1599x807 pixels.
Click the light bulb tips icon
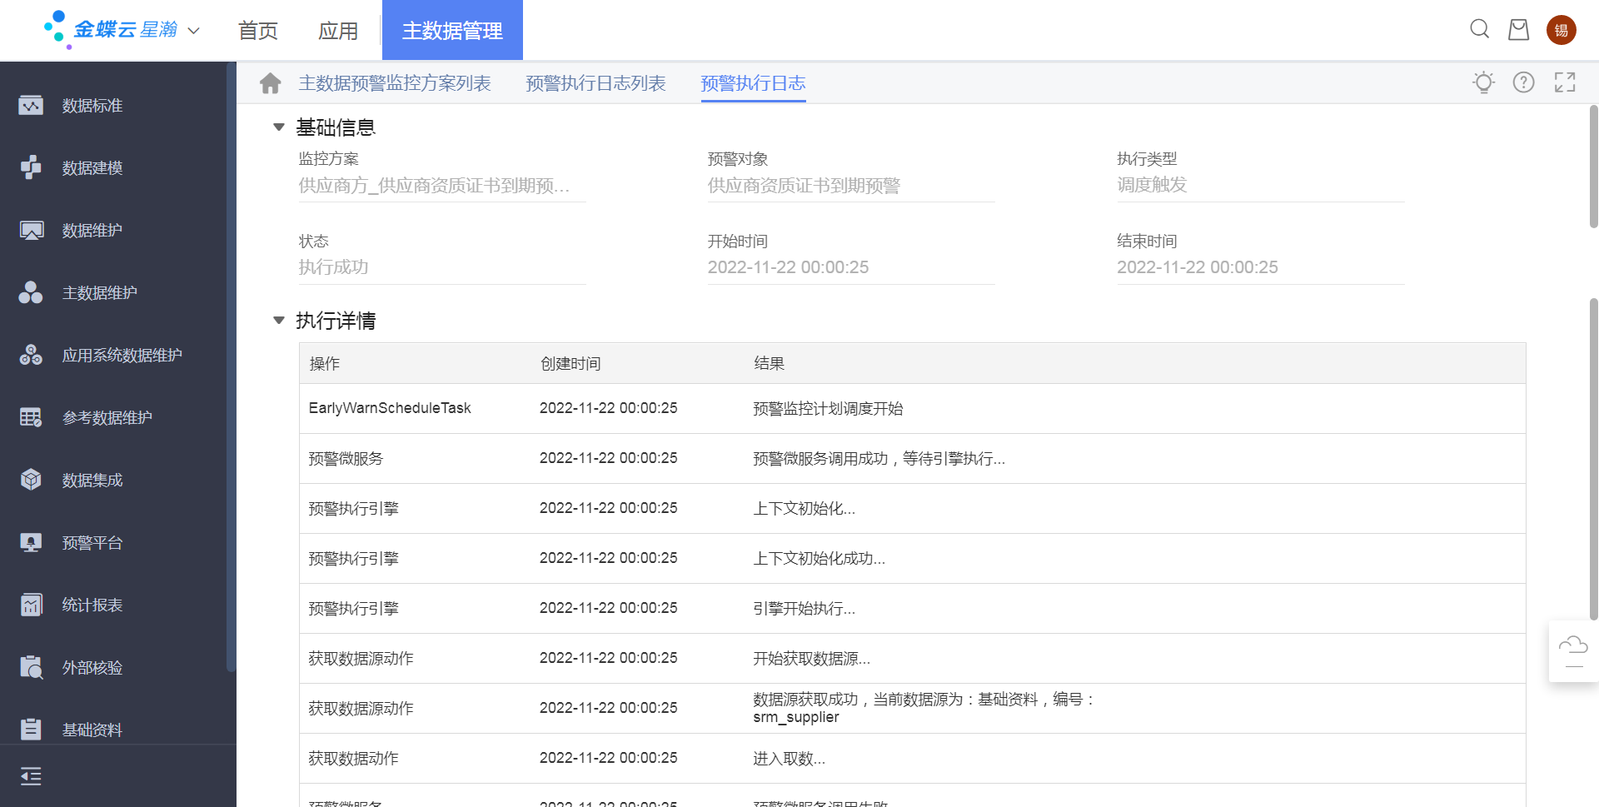[1483, 82]
